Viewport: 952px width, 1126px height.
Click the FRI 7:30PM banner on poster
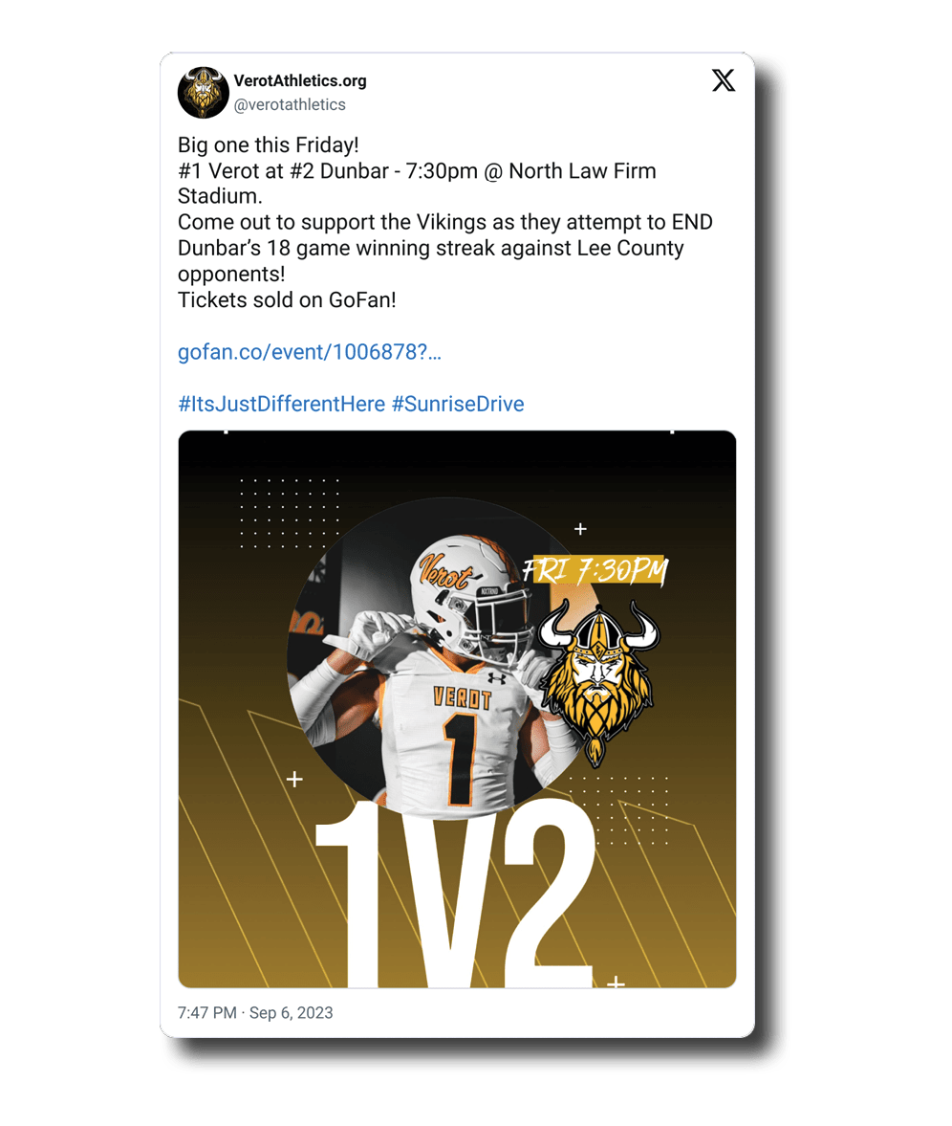[595, 571]
